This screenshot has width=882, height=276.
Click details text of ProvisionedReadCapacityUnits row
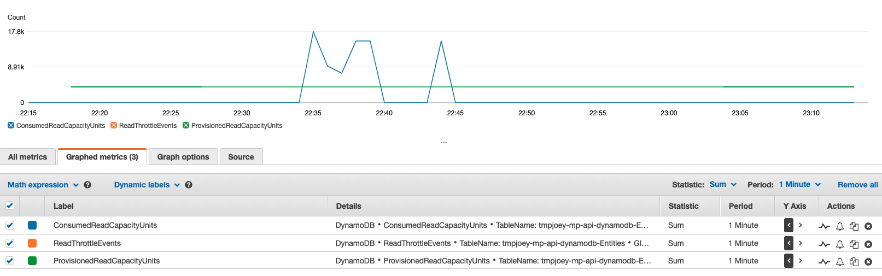pos(493,261)
